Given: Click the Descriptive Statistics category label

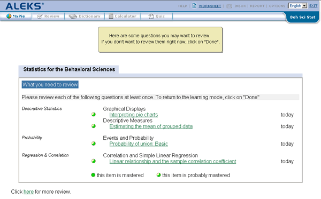Looking at the screenshot, I should 42,109.
